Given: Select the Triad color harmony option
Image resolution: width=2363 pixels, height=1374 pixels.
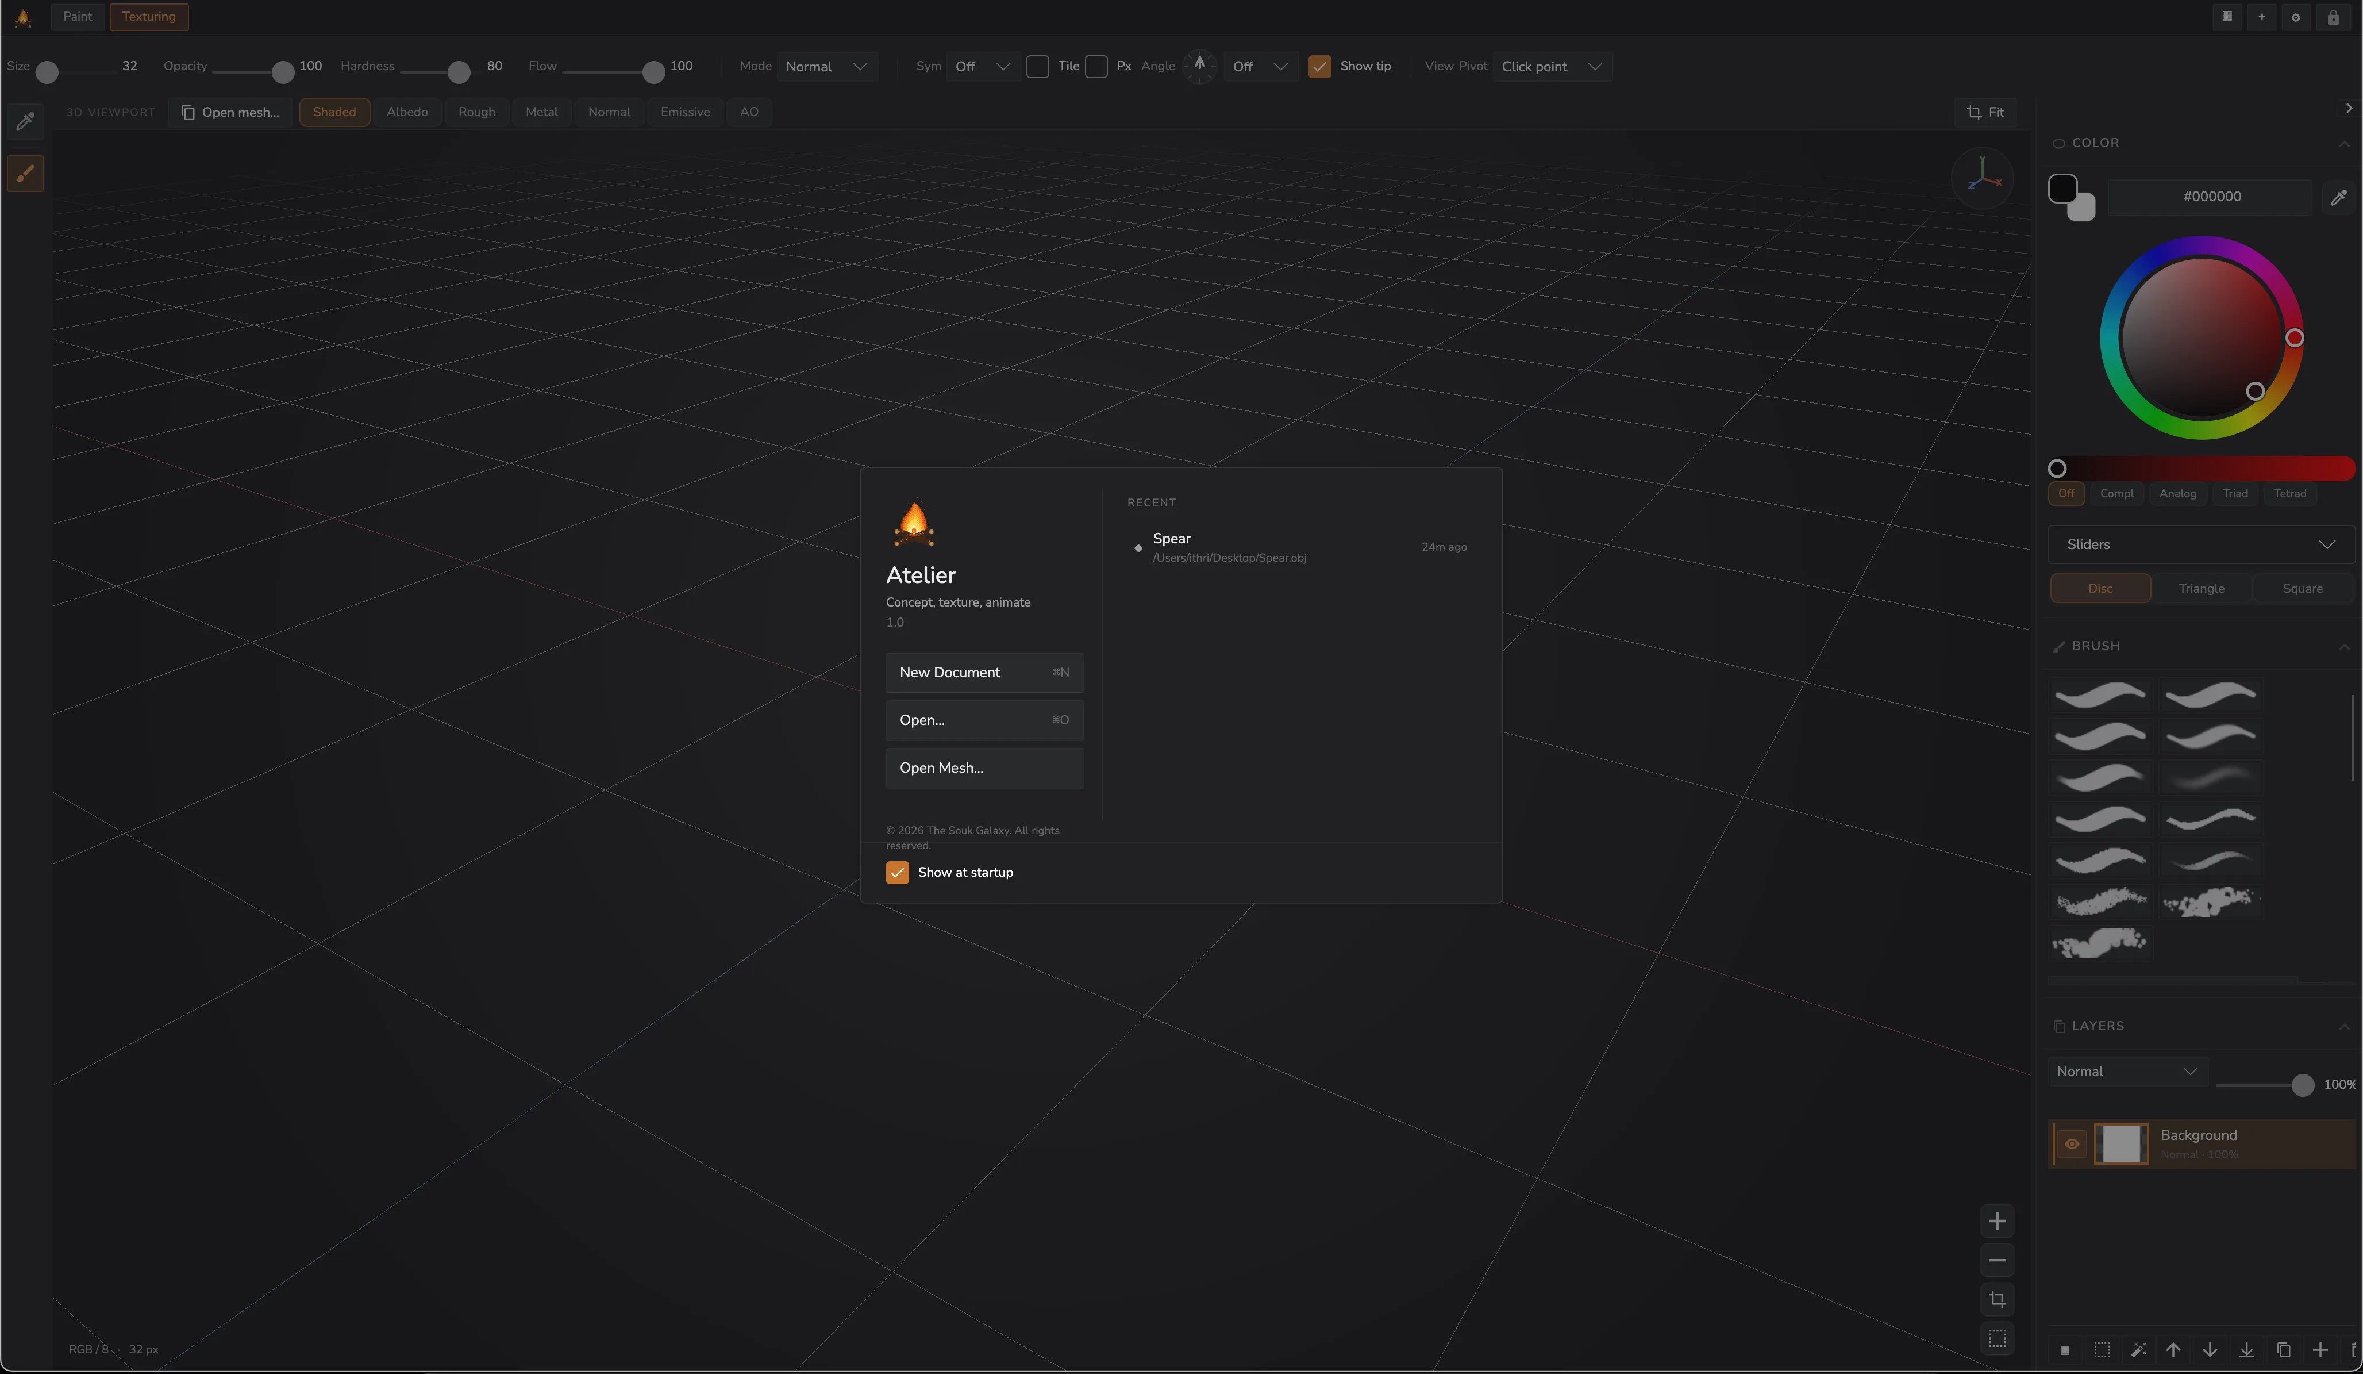Looking at the screenshot, I should [2234, 493].
